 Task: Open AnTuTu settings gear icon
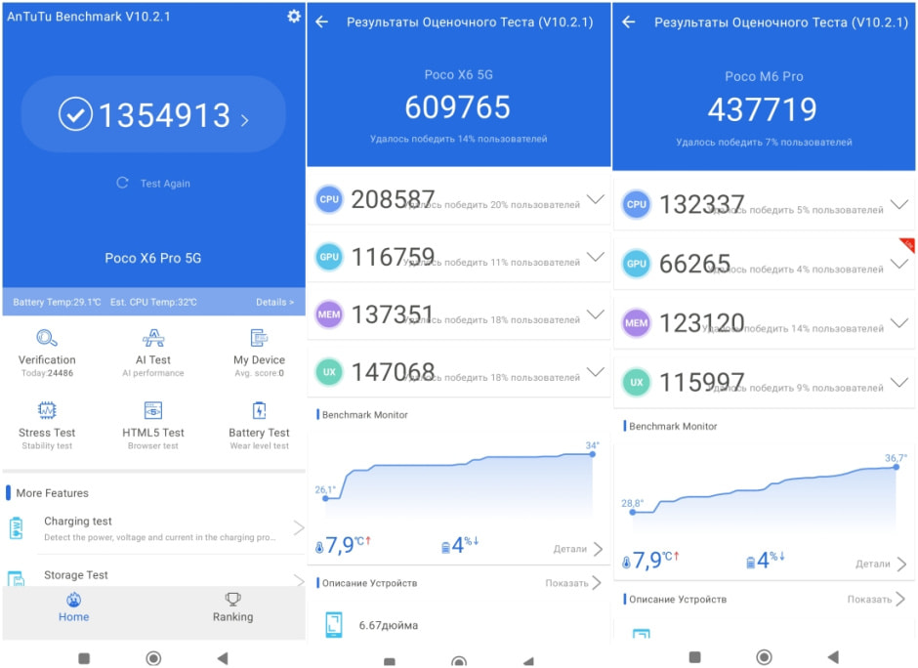point(293,17)
